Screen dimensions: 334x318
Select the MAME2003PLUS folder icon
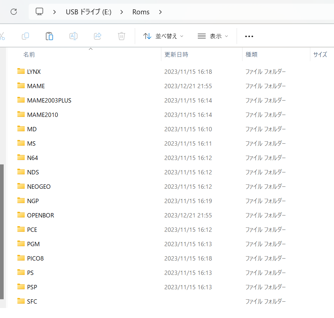pyautogui.click(x=21, y=100)
